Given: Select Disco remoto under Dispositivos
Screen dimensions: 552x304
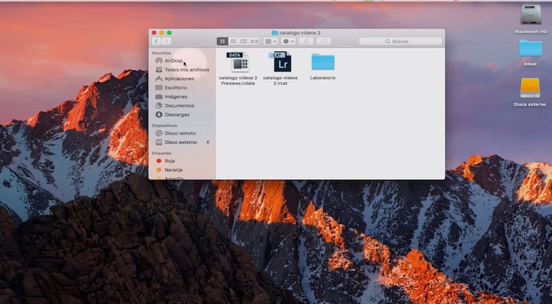Looking at the screenshot, I should (182, 133).
